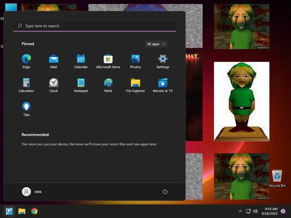
Task: Open the Clock app
Action: [54, 85]
